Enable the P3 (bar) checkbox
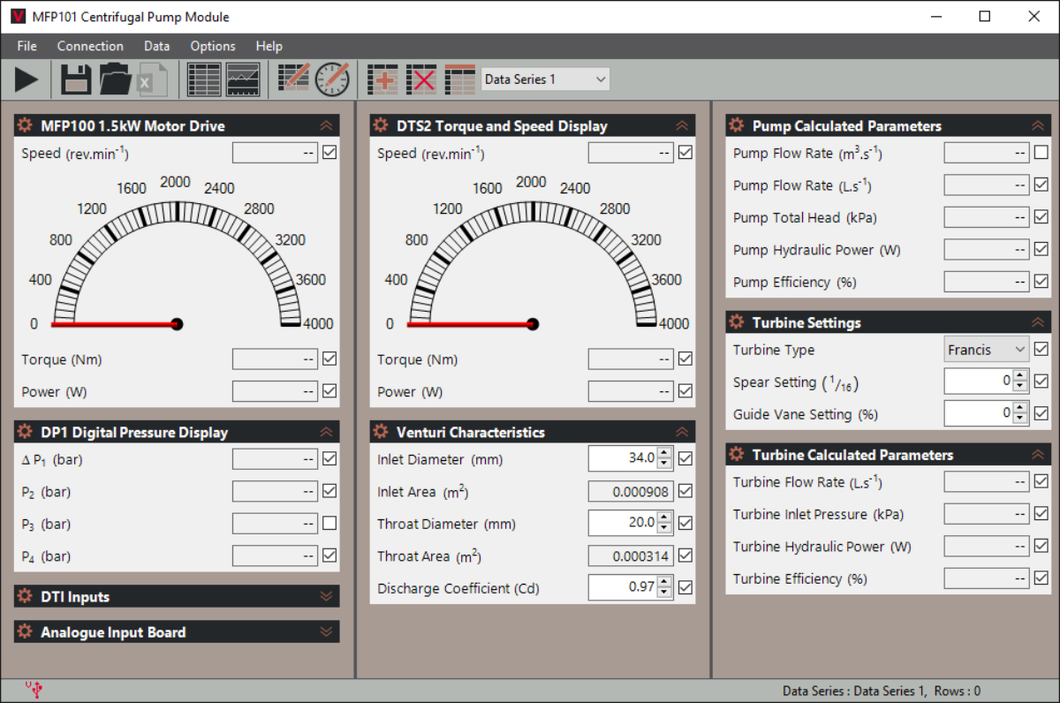The height and width of the screenshot is (703, 1060). (x=329, y=524)
